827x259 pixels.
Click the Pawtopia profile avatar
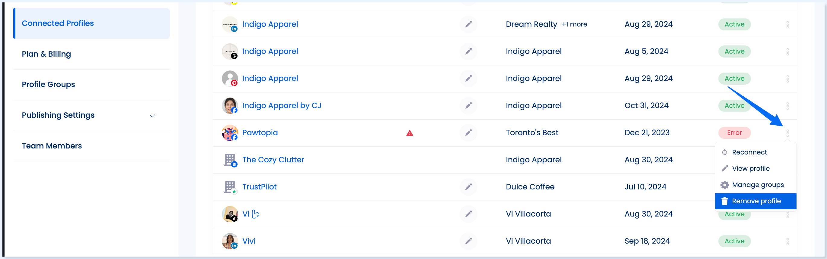point(230,133)
